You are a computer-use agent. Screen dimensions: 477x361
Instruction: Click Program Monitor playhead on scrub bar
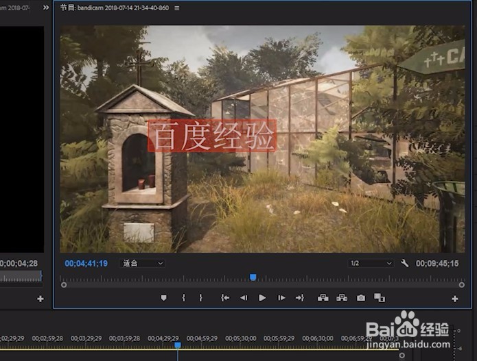pos(253,277)
